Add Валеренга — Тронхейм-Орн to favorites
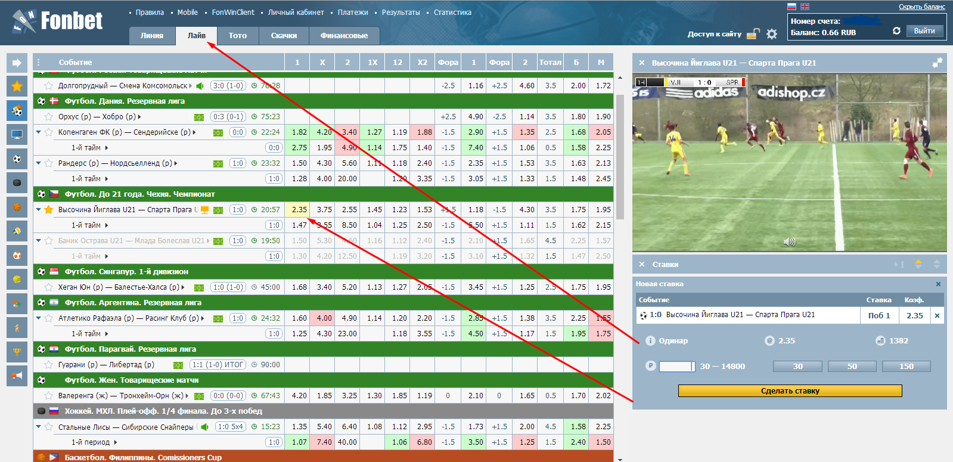This screenshot has height=462, width=953. [49, 396]
